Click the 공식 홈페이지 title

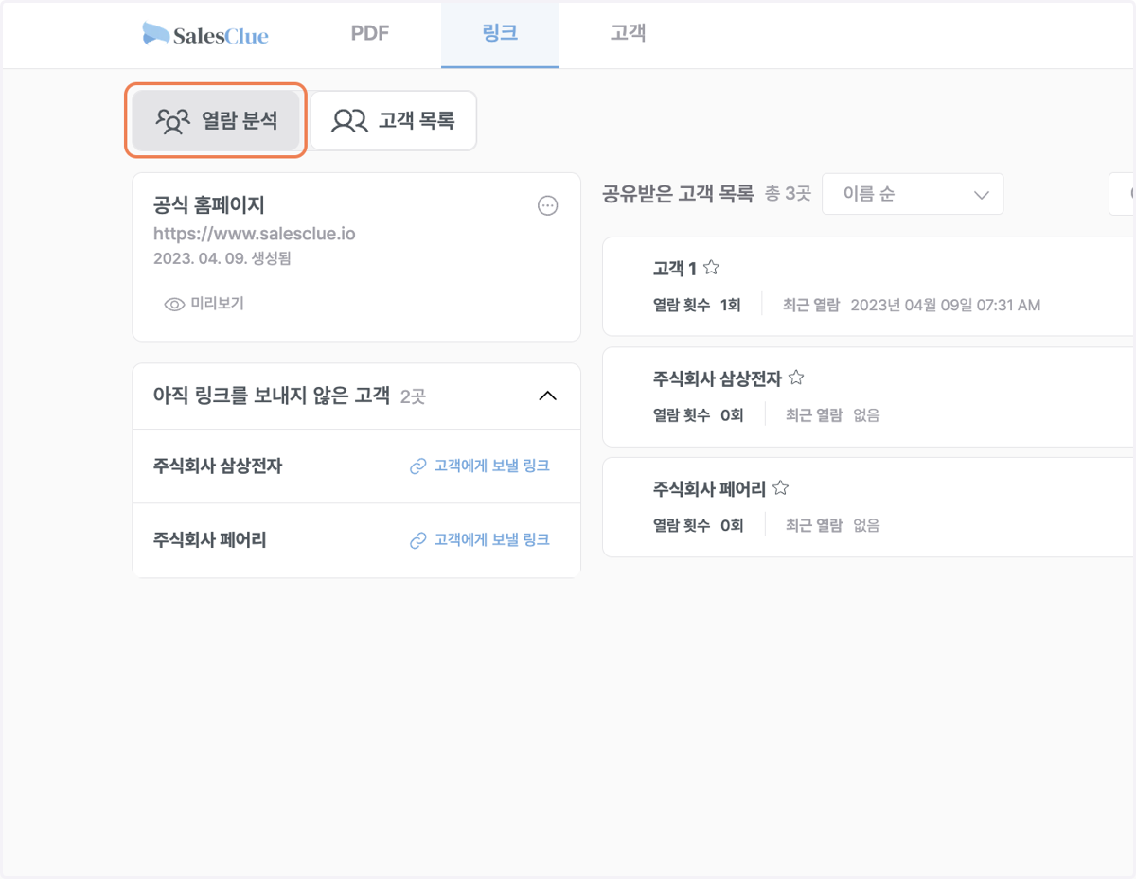(209, 204)
